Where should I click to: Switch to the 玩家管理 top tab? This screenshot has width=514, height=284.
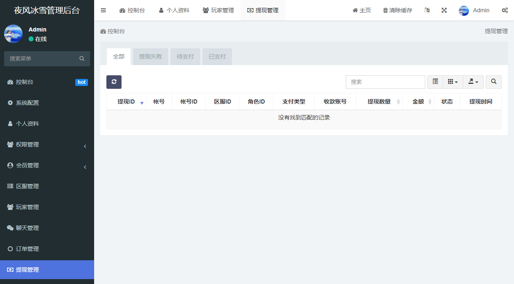pyautogui.click(x=218, y=10)
